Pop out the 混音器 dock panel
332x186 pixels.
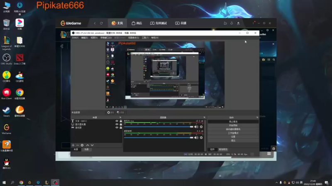204,117
